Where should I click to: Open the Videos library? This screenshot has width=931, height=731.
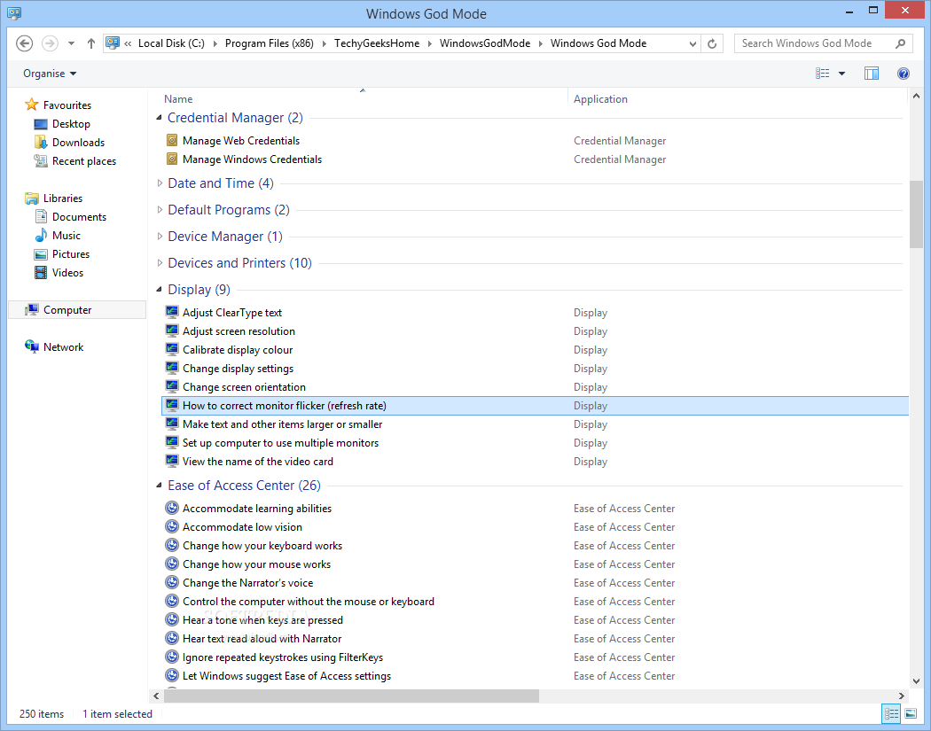pos(67,273)
